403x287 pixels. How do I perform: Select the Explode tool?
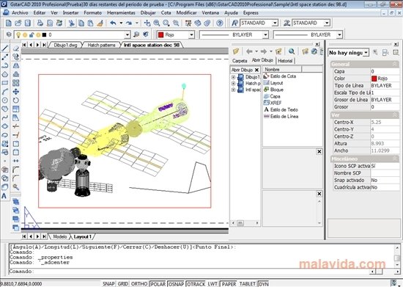tap(16, 187)
